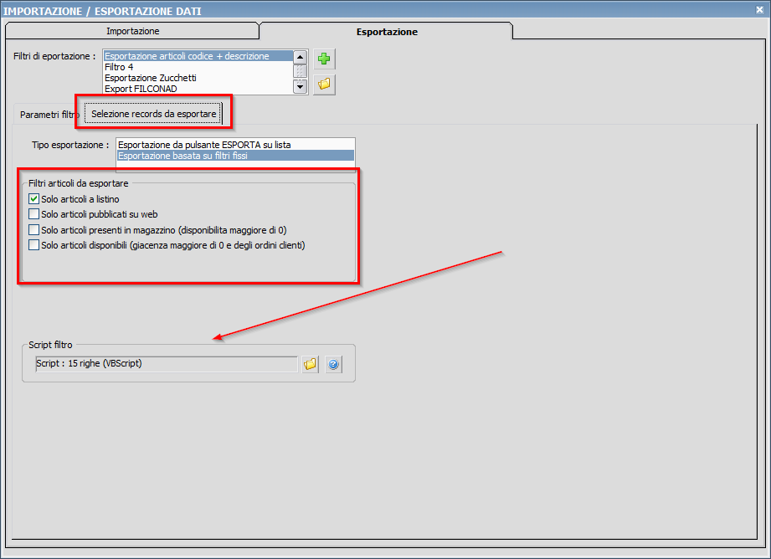Open Selezione records da esportare tab

(x=153, y=114)
